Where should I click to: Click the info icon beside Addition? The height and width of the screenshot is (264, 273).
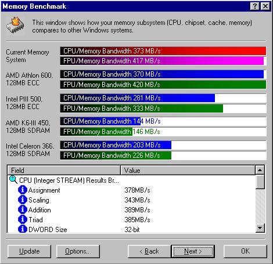click(23, 209)
